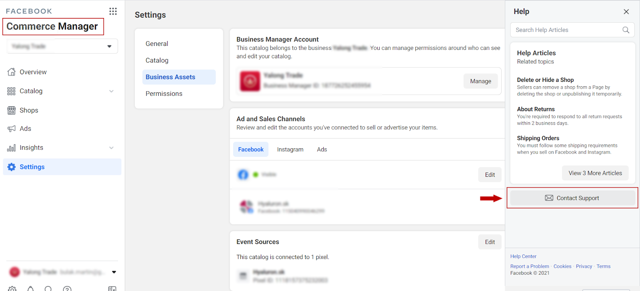Viewport: 640px width, 291px height.
Task: Click Manage for the Business Manager account
Action: (480, 81)
